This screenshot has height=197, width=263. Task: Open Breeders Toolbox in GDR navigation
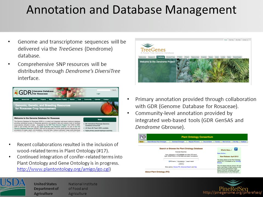tap(61, 99)
